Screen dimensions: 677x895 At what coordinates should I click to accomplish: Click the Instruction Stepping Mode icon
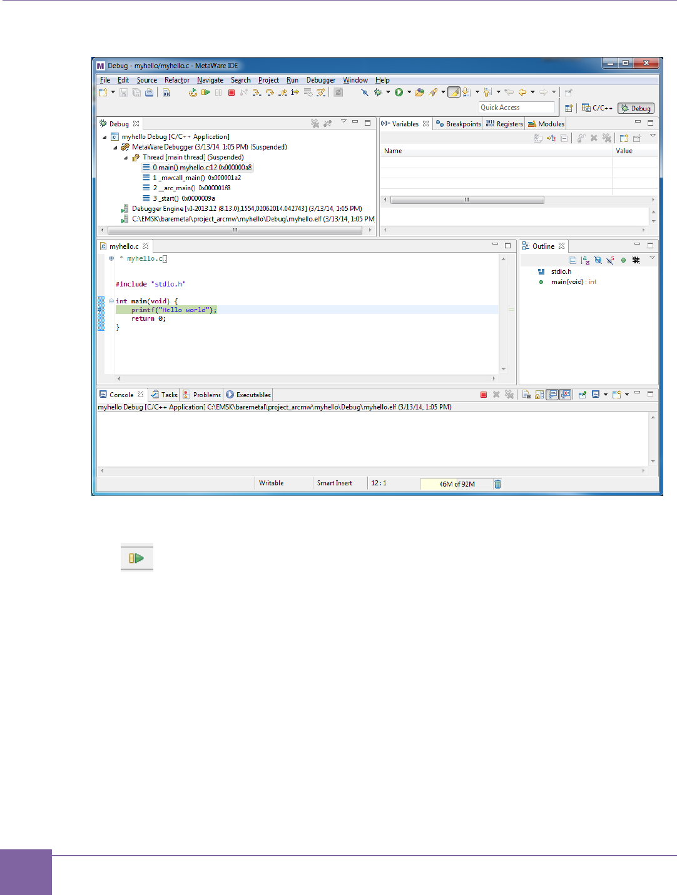(295, 93)
